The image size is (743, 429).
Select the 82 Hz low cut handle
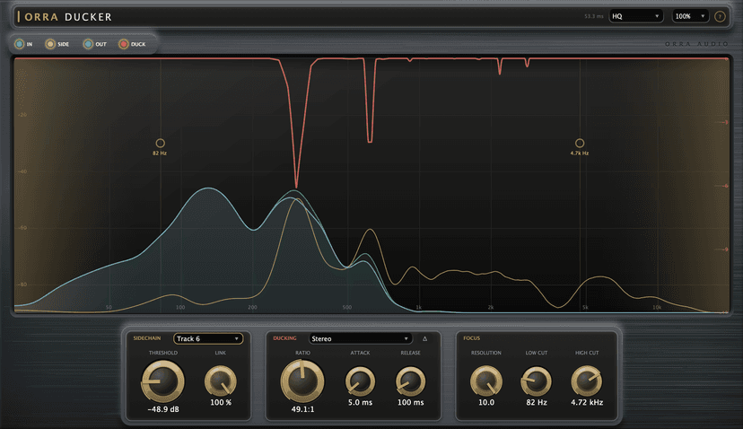(x=160, y=144)
